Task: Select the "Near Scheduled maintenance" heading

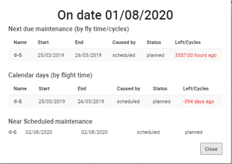Action: point(50,122)
